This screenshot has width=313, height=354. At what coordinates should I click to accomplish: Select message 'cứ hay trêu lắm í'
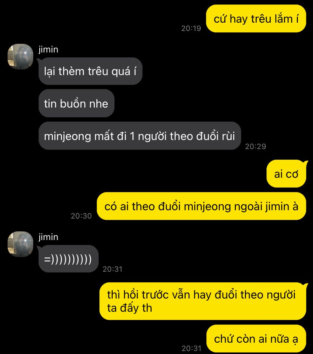[256, 19]
